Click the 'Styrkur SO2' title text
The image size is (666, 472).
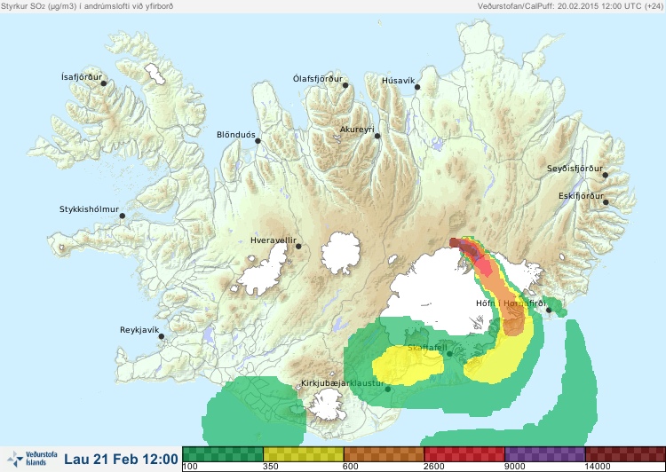pyautogui.click(x=87, y=6)
